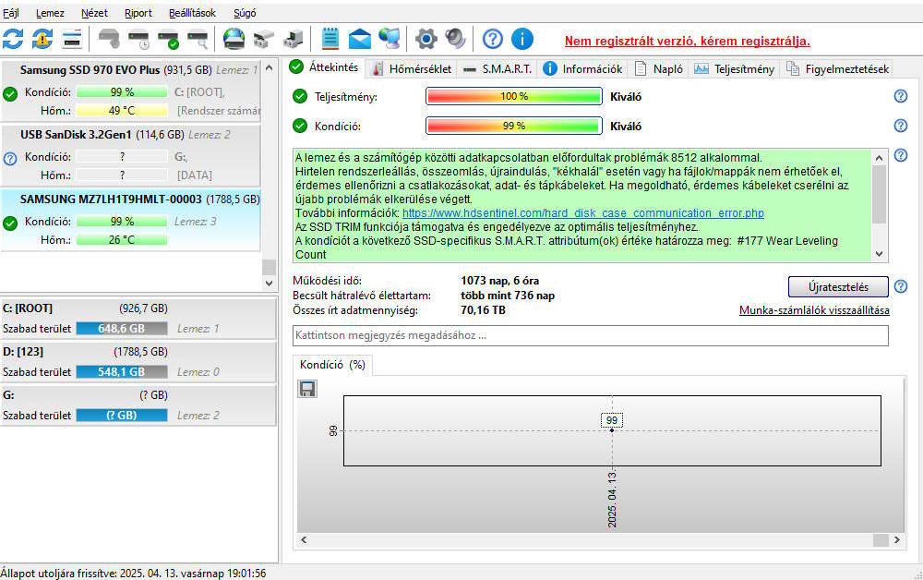Click the globe with monitor network icon
Screen dimensions: 923x580
point(390,39)
